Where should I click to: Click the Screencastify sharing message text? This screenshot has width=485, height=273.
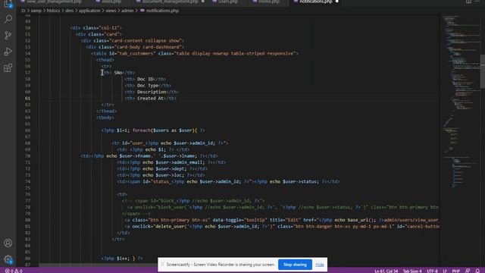[x=221, y=265]
